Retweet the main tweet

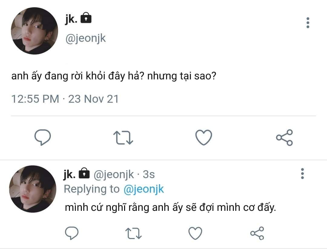(123, 138)
